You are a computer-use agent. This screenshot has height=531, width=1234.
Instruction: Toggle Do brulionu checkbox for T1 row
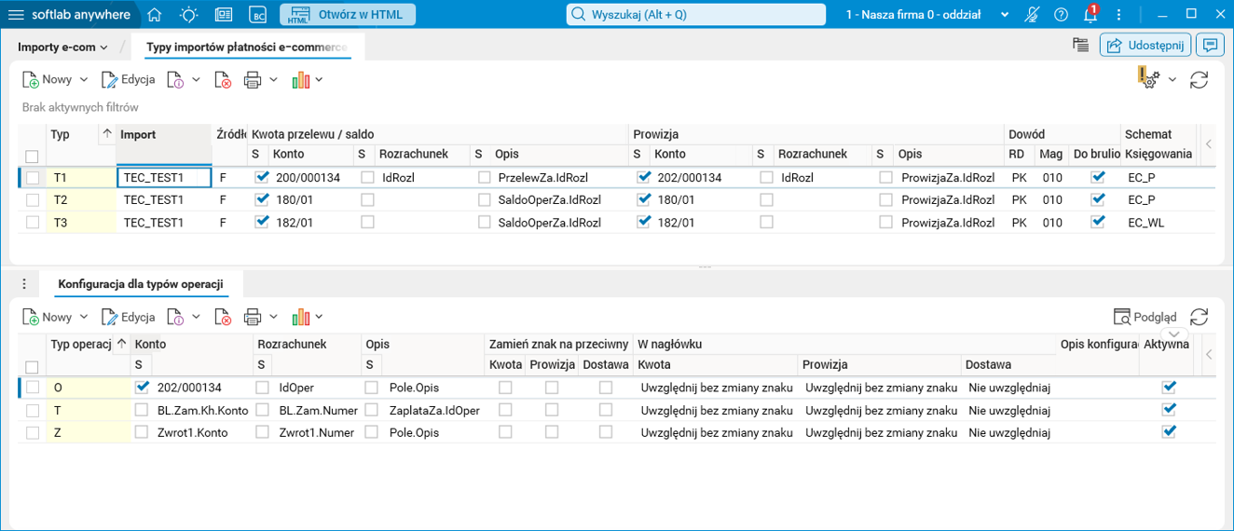tap(1099, 176)
